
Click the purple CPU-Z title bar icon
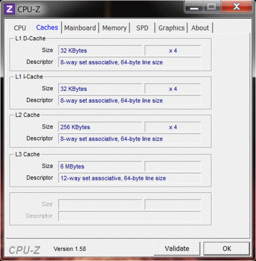(10, 9)
